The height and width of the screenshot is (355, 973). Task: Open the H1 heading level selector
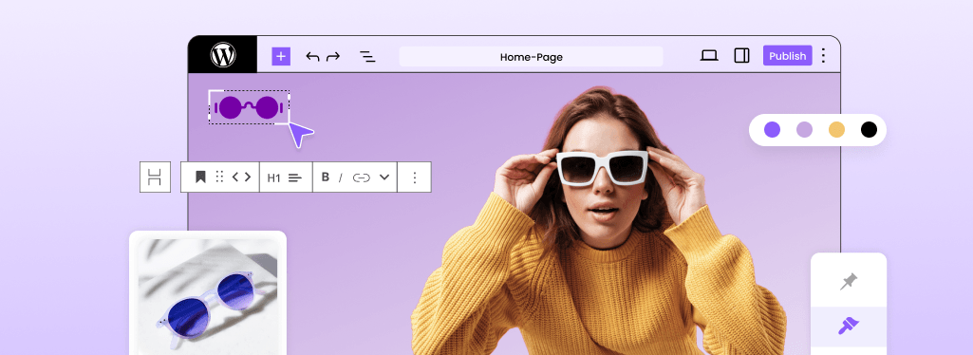[273, 177]
